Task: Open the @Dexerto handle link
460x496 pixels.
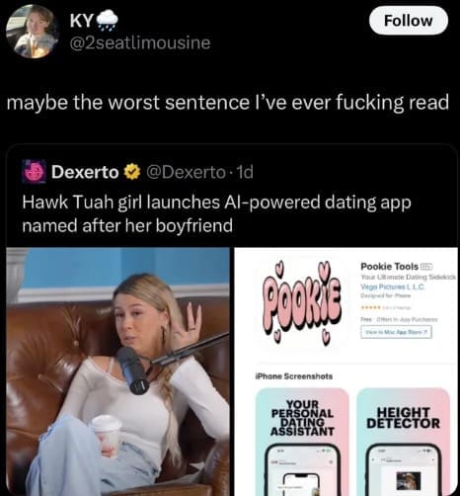Action: [x=186, y=172]
